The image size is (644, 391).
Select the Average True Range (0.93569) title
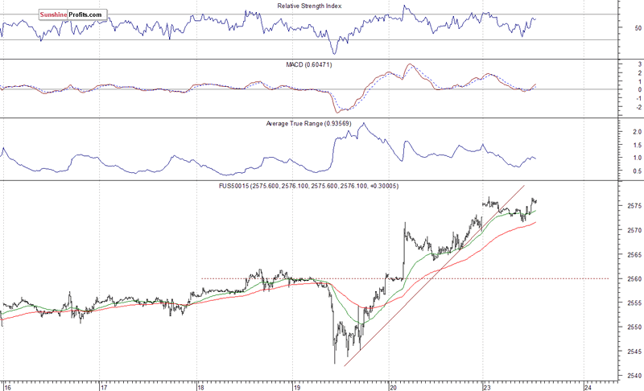(308, 124)
